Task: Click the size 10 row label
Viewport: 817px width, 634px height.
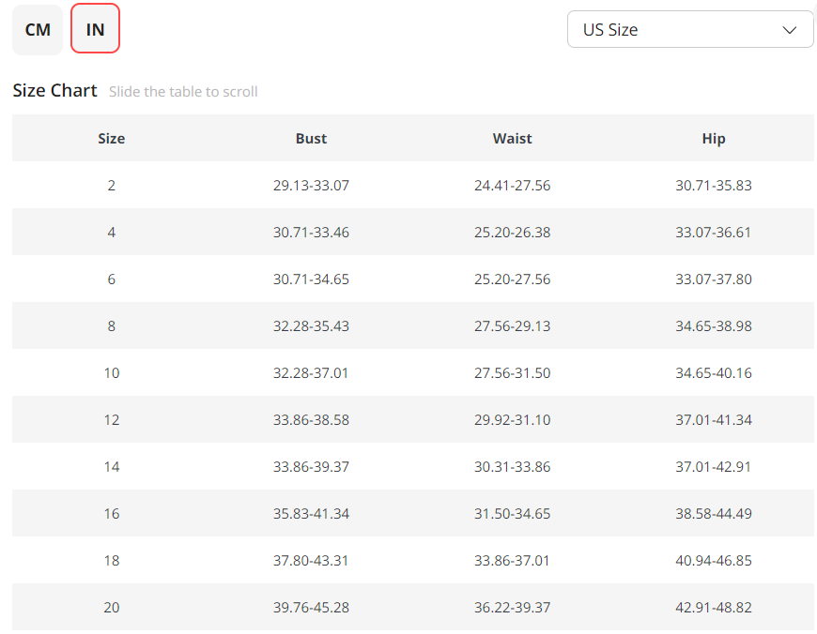Action: 112,373
